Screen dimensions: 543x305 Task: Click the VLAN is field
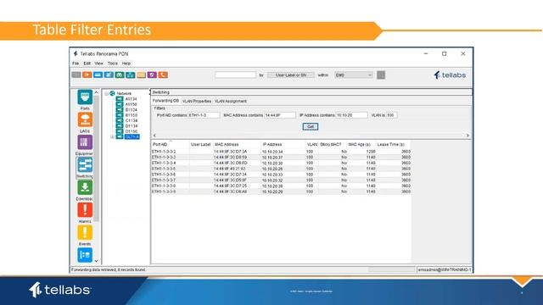391,115
